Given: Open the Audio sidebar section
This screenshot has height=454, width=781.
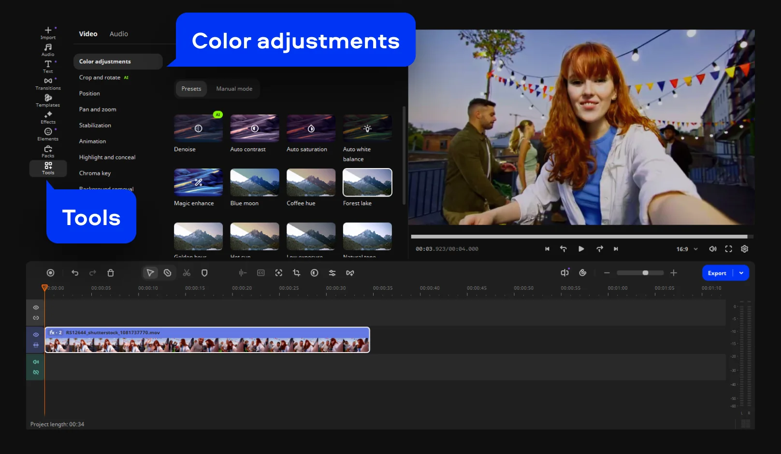Looking at the screenshot, I should click(48, 50).
